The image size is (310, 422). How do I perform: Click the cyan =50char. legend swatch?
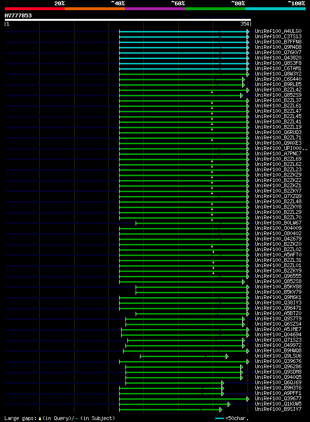220,419
